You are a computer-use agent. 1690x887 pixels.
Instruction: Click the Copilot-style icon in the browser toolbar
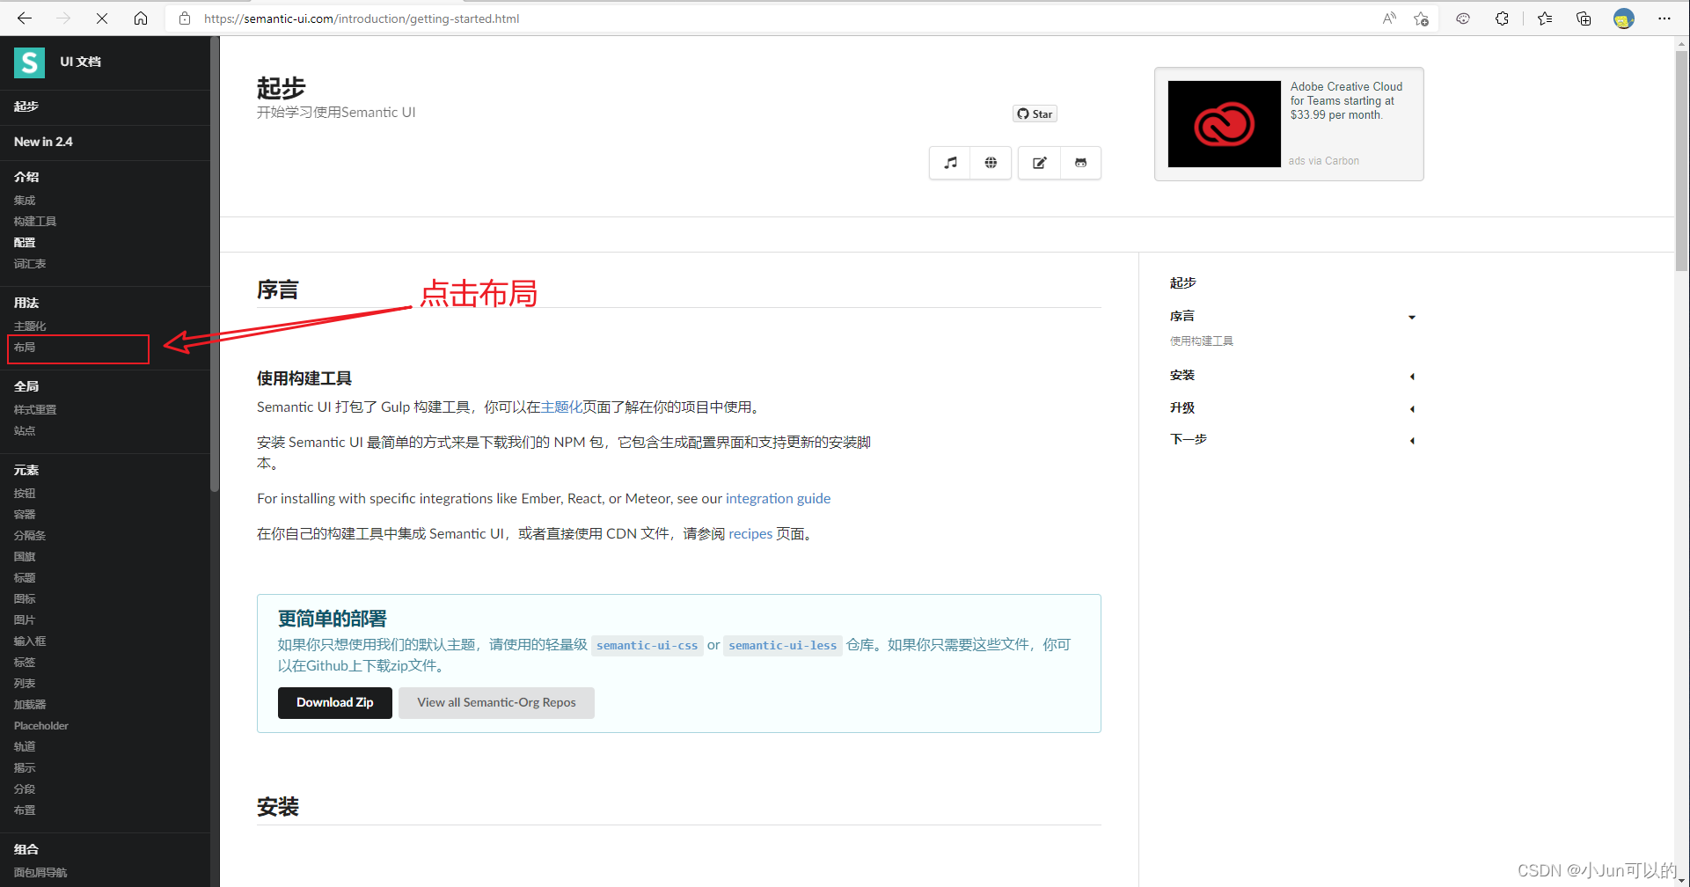tap(1463, 18)
